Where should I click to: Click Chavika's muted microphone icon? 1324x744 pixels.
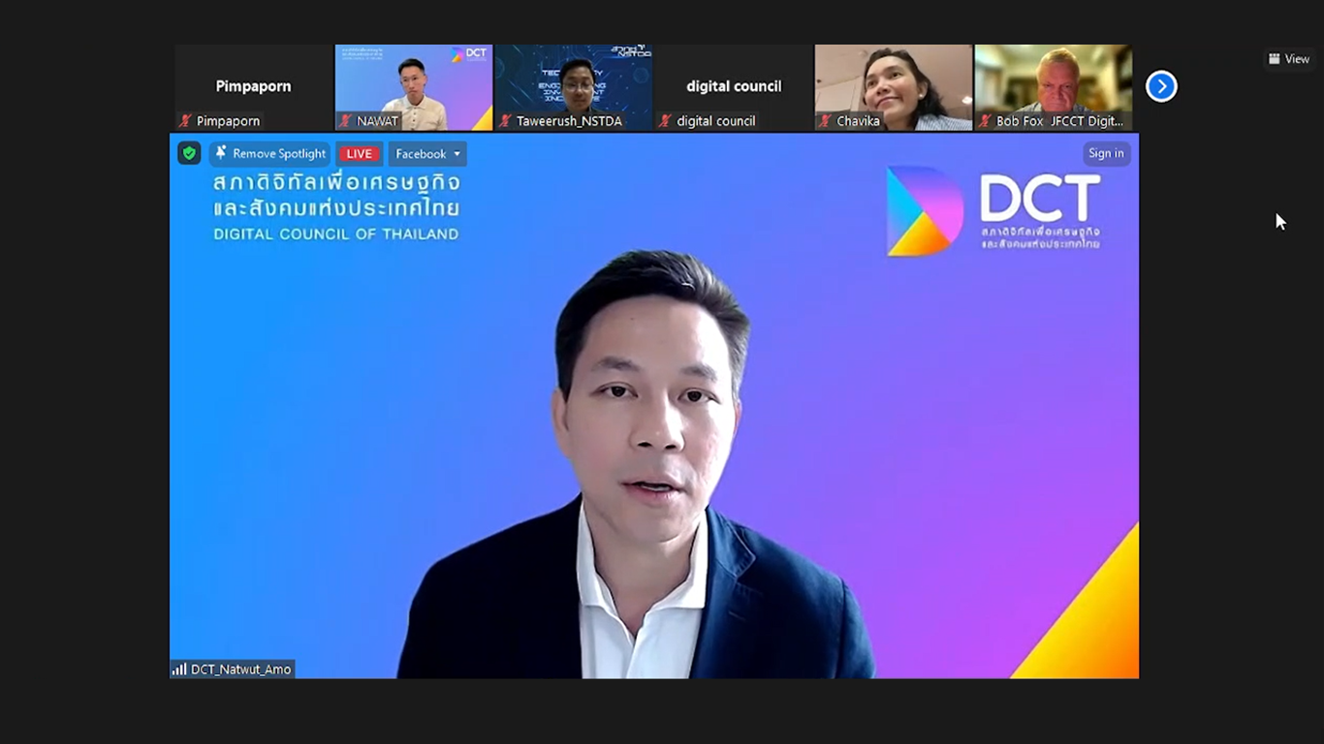point(826,121)
